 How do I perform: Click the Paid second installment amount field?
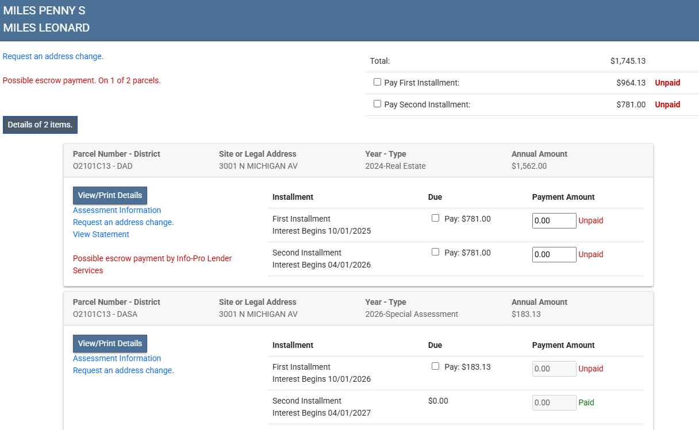[x=554, y=402]
